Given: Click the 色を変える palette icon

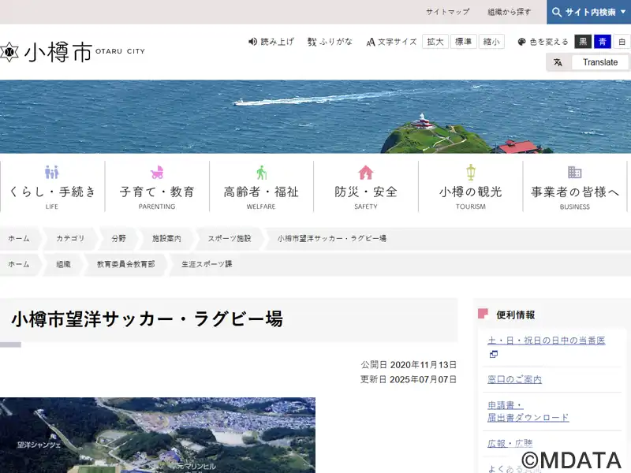Looking at the screenshot, I should pyautogui.click(x=521, y=42).
